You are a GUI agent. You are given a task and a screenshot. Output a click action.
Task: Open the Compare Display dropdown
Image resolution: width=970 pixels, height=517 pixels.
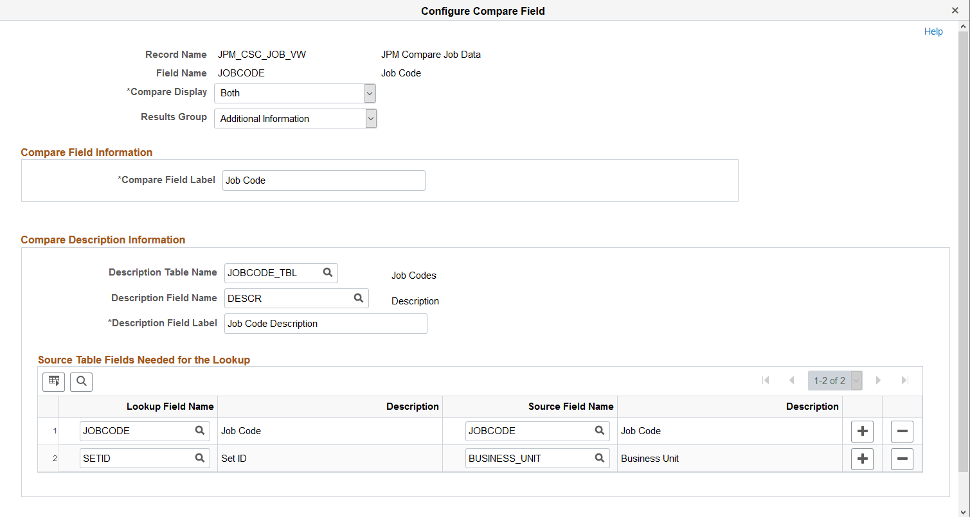point(370,93)
